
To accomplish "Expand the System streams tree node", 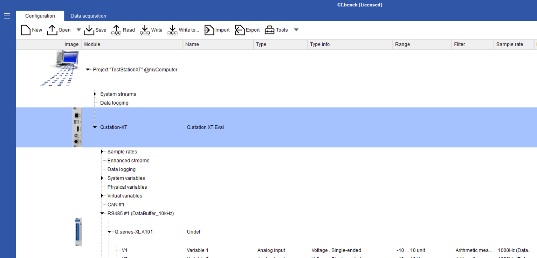I will pos(95,94).
